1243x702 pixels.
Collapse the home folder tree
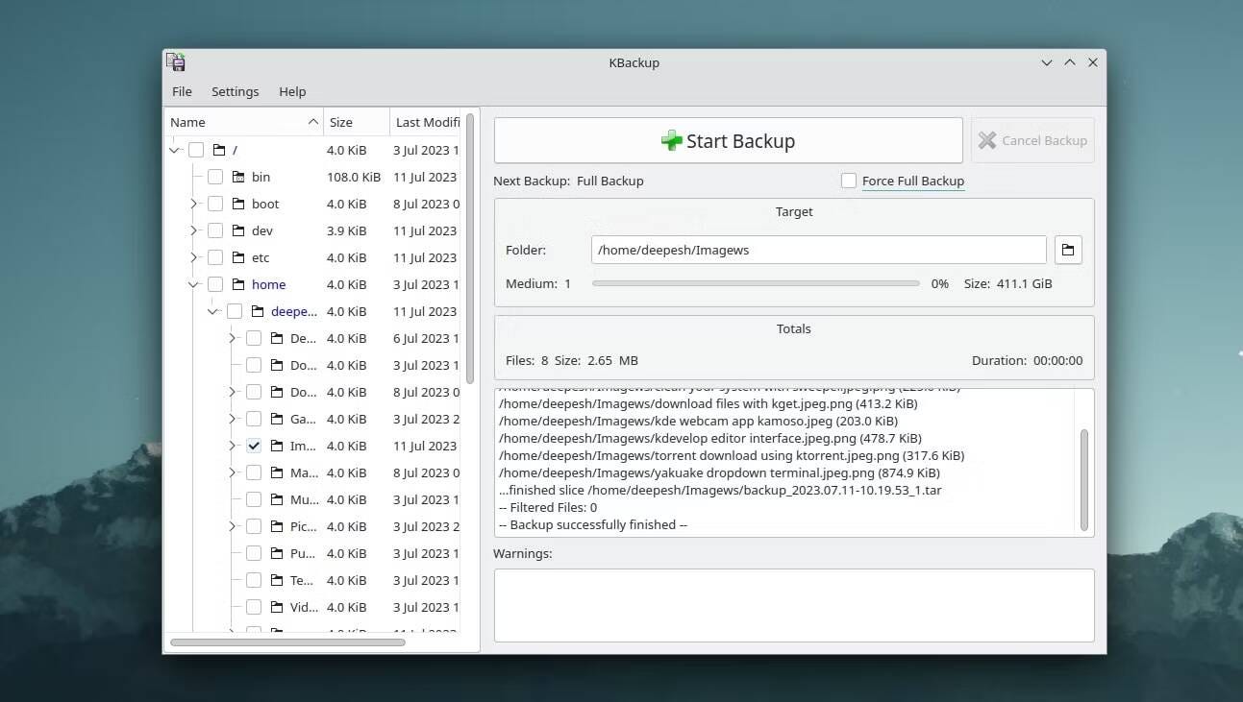192,284
